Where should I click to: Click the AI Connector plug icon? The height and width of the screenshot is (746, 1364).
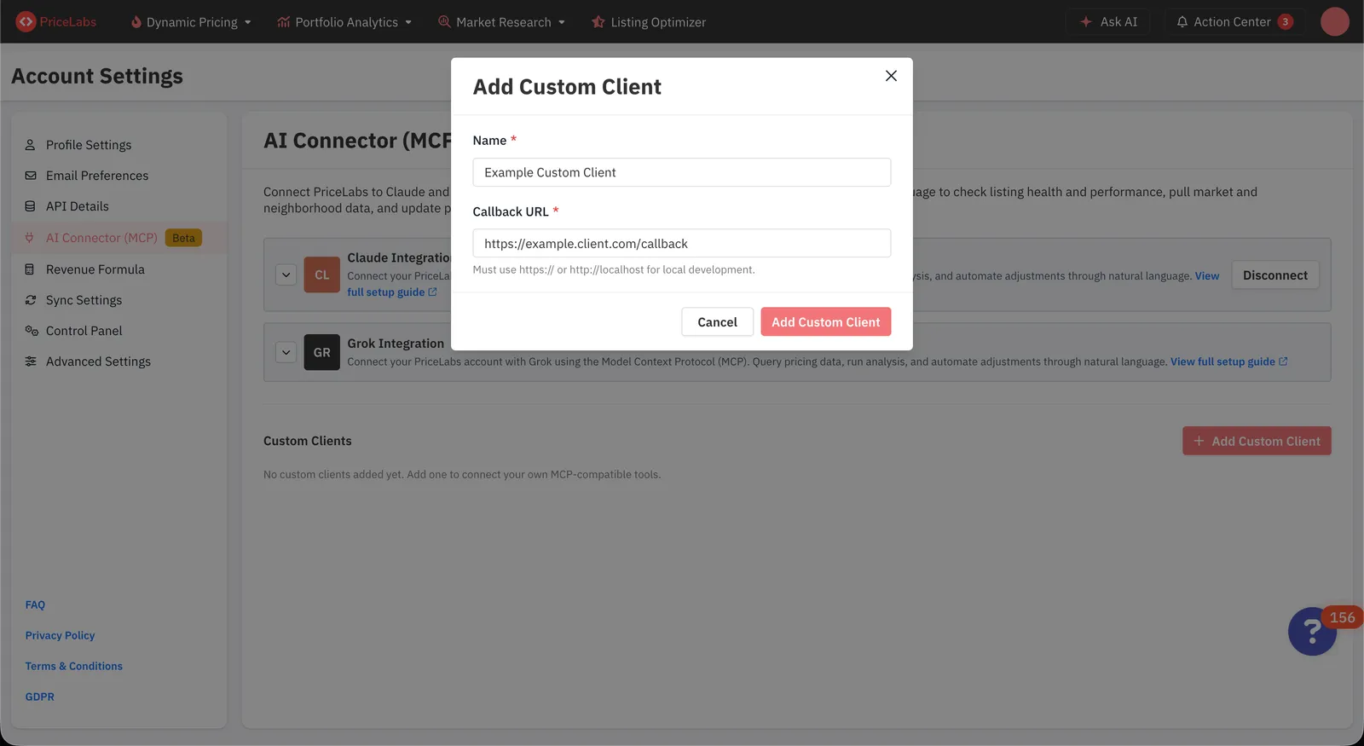point(30,238)
